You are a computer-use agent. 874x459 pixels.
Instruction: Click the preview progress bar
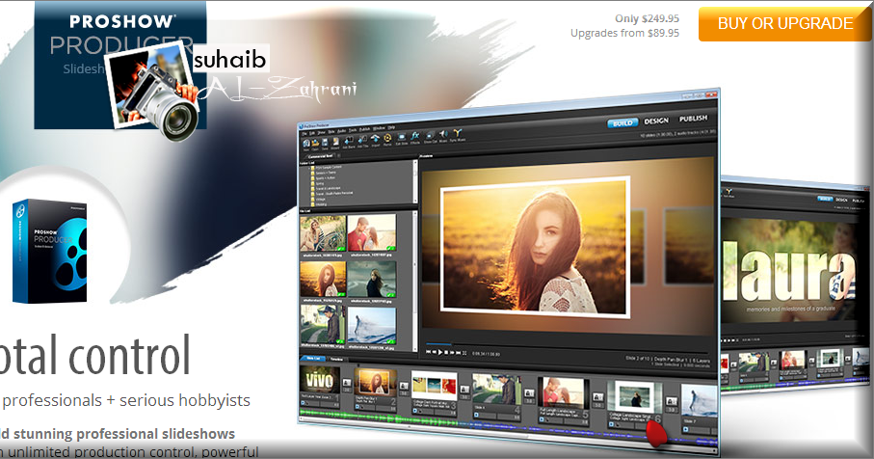(567, 348)
